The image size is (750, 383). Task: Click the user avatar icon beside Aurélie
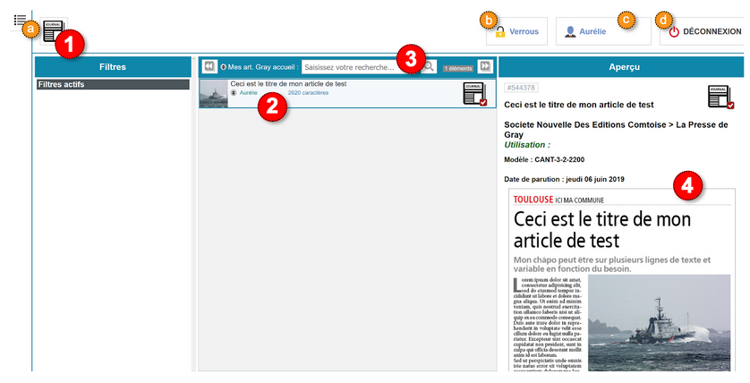570,31
